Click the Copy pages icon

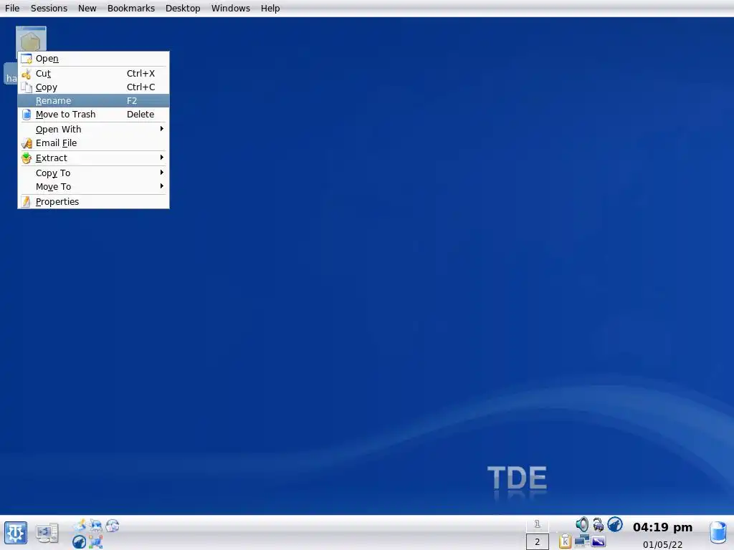coord(27,87)
